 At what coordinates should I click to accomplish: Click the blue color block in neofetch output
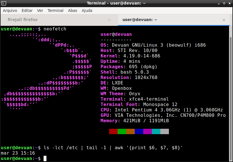point(139,131)
